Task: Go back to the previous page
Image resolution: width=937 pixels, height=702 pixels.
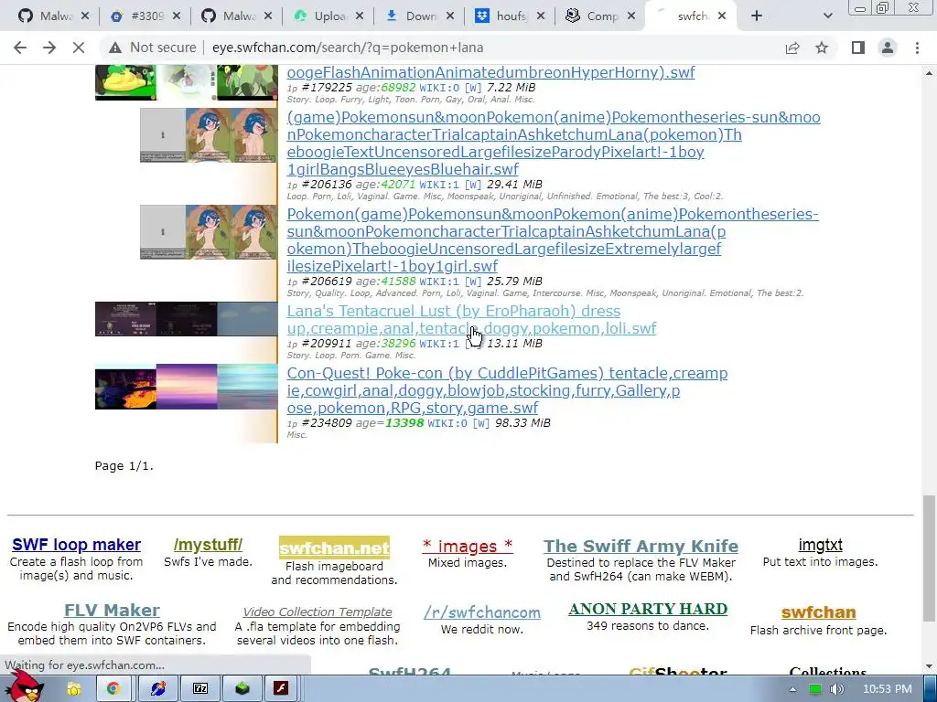Action: point(20,48)
